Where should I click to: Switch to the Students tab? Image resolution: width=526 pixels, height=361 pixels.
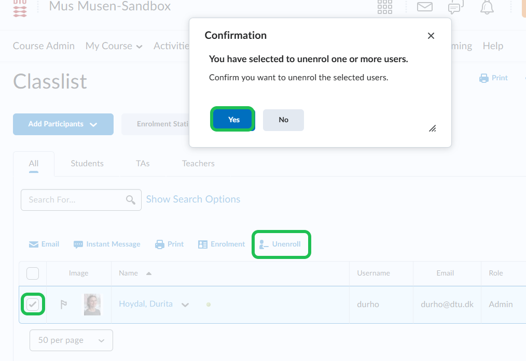(87, 163)
